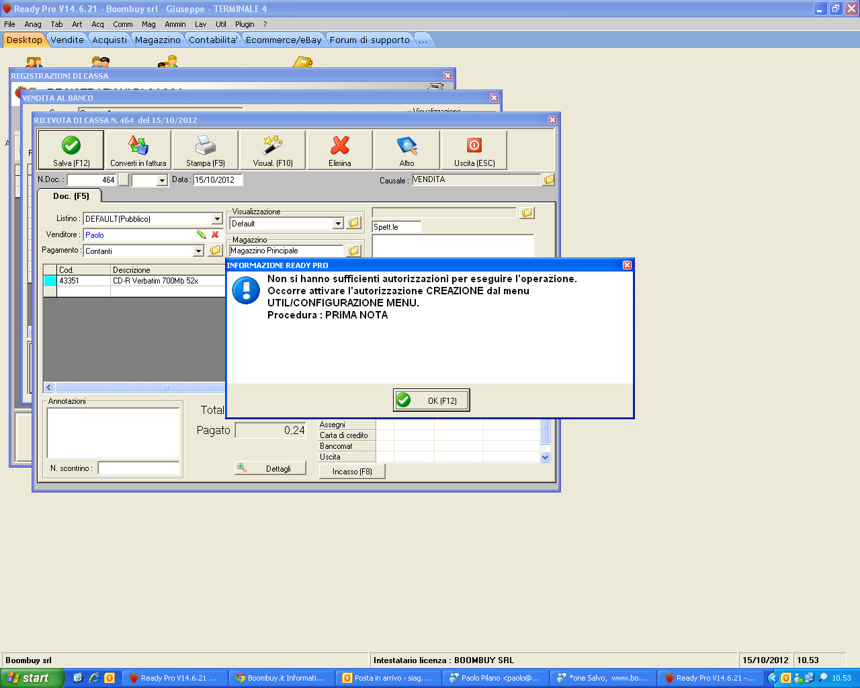The width and height of the screenshot is (860, 688).
Task: Open the Pagamento folder lookup icon
Action: pos(215,250)
